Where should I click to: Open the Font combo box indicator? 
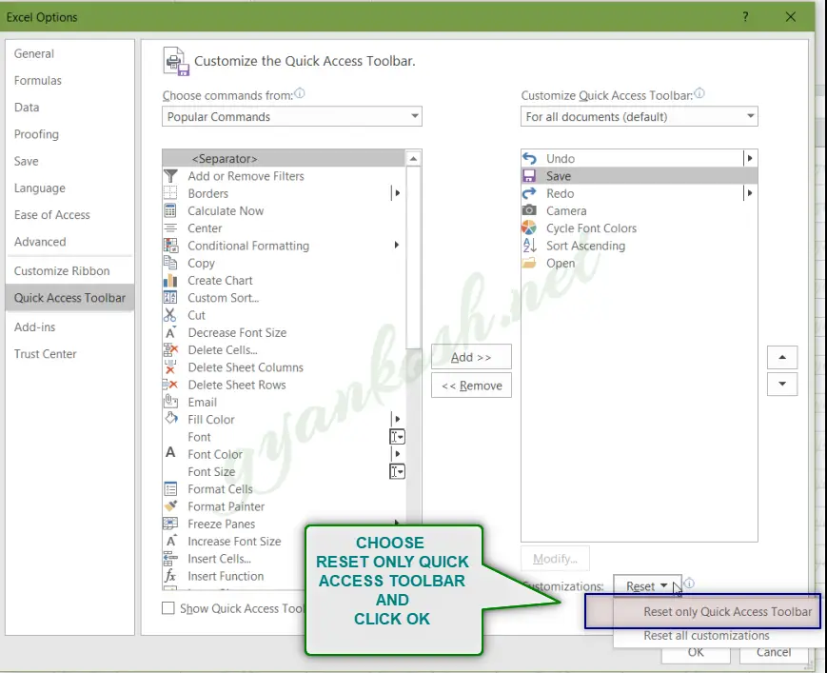coord(397,437)
